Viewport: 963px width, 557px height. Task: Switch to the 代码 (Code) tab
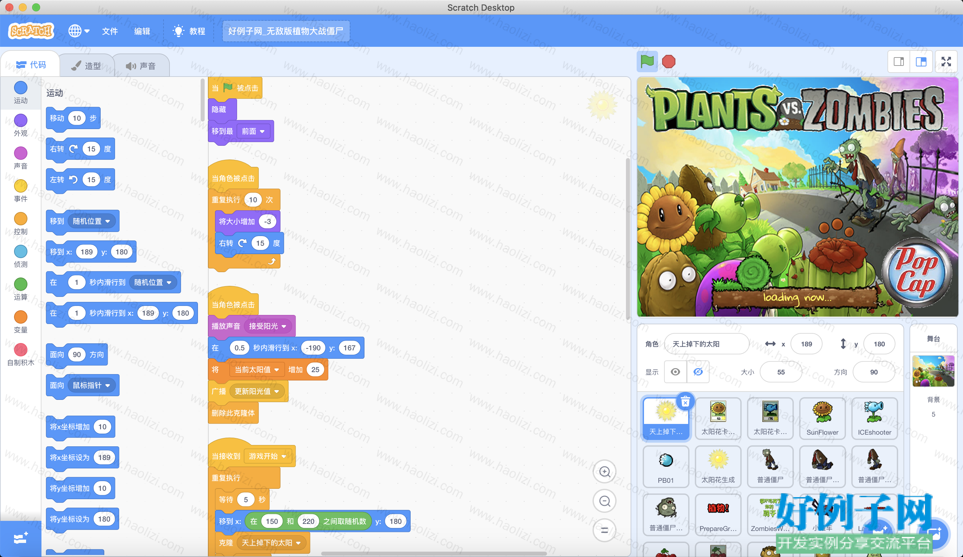[30, 65]
